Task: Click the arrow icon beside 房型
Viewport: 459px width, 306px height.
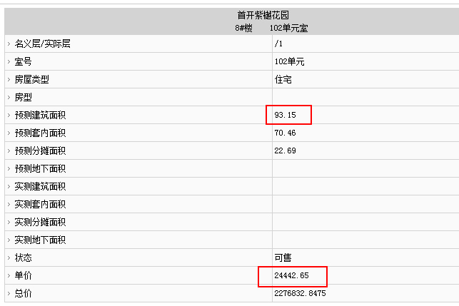Action: click(9, 98)
